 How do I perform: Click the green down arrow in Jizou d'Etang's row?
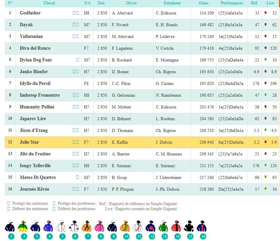tap(266, 130)
